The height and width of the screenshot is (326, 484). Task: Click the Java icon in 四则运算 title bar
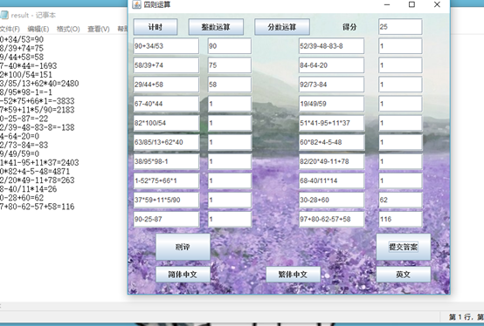point(136,4)
